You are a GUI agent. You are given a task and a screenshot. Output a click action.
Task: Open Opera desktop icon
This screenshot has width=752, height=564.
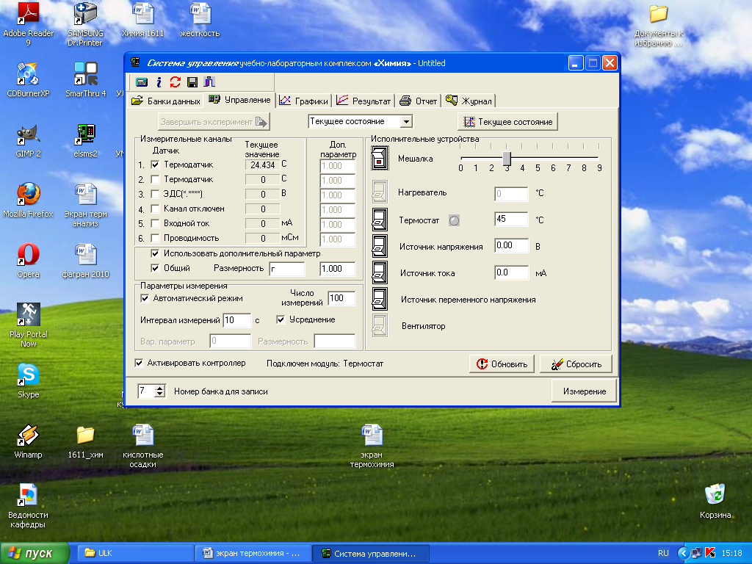click(x=29, y=261)
